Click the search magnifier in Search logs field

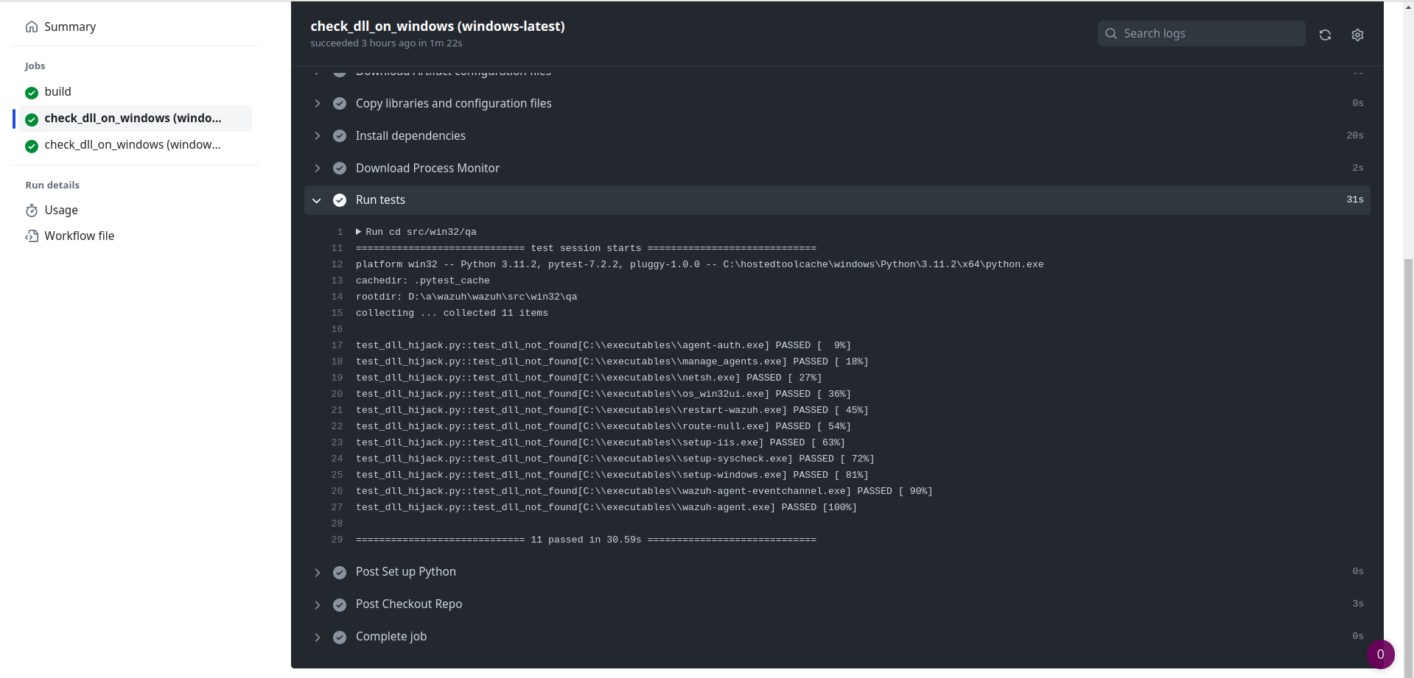pos(1110,33)
